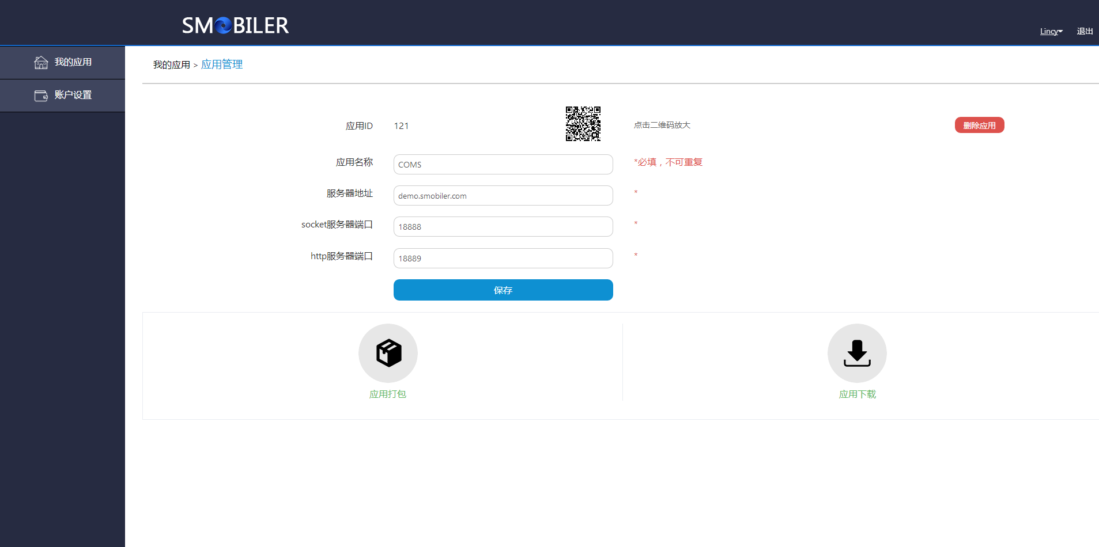Click 点击二维码放大 hint text
The height and width of the screenshot is (547, 1099).
(662, 125)
